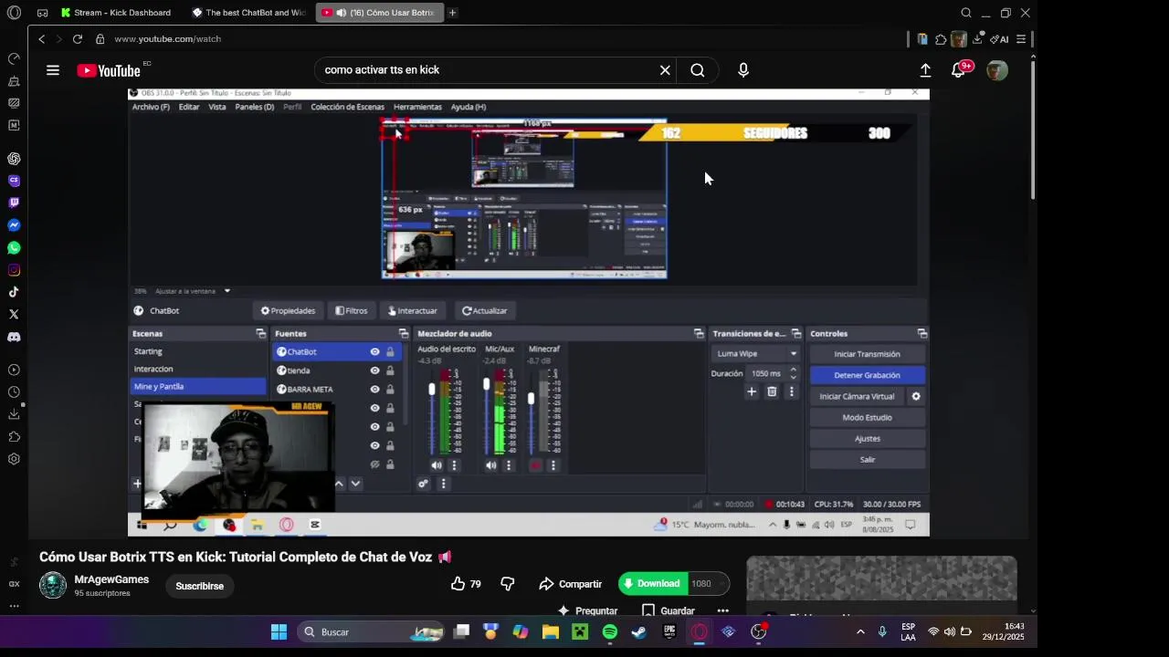Open the 1080 quality dropdown beside Download
1169x657 pixels.
(709, 584)
